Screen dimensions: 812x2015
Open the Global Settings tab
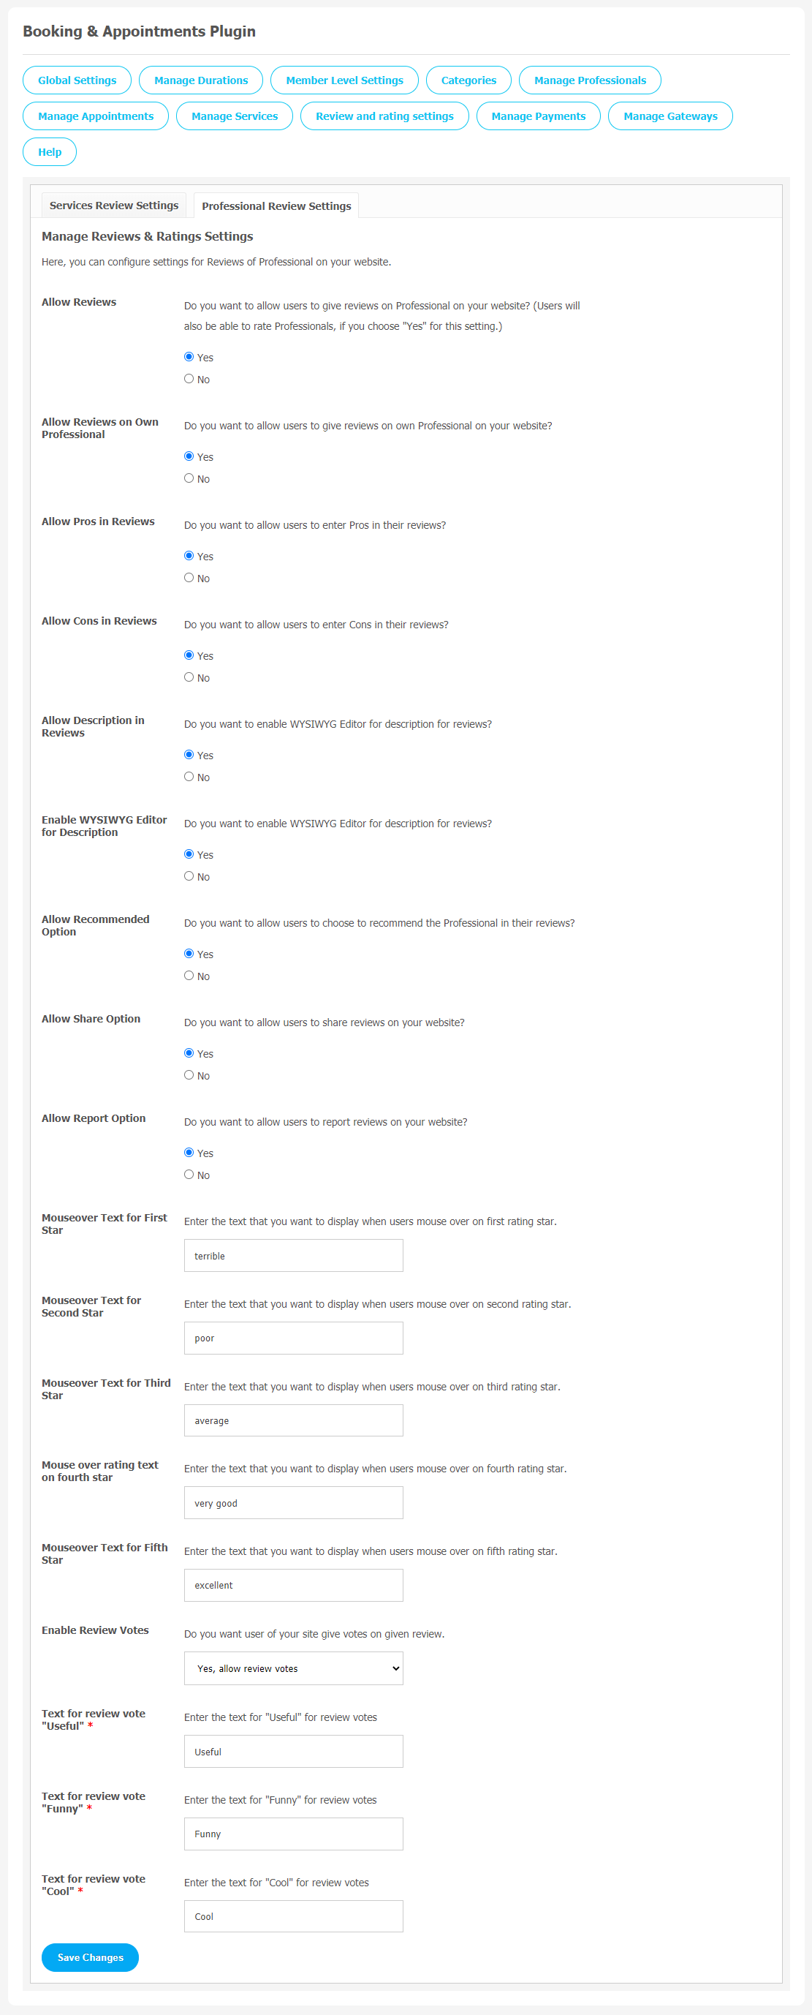77,80
